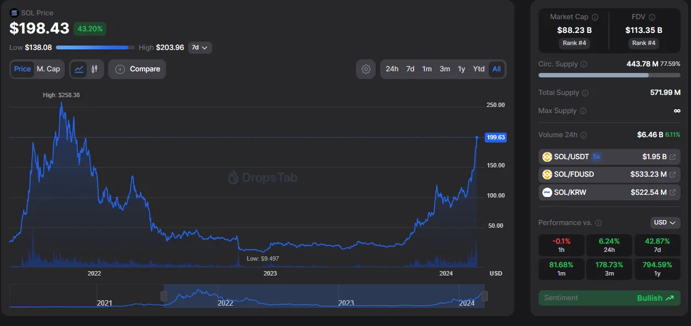
Task: Open the SOL/FDUSD market row
Action: tap(609, 175)
